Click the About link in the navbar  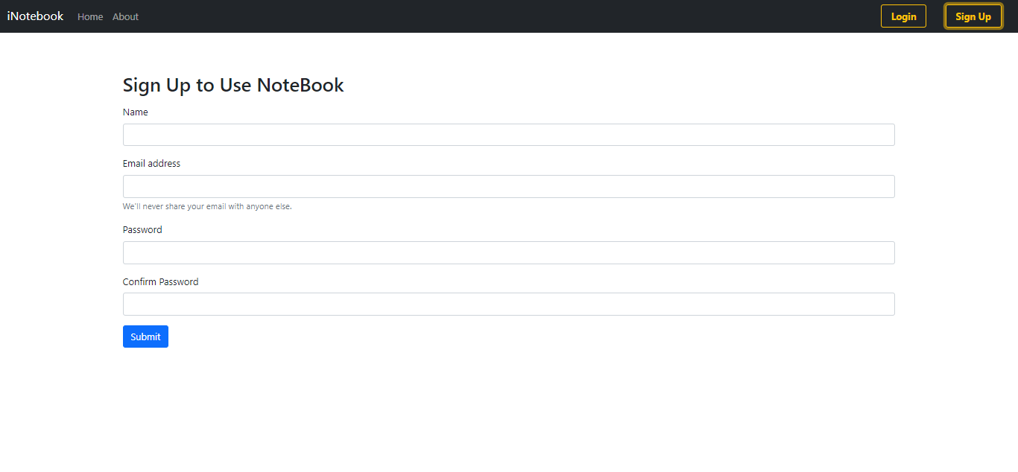(125, 16)
